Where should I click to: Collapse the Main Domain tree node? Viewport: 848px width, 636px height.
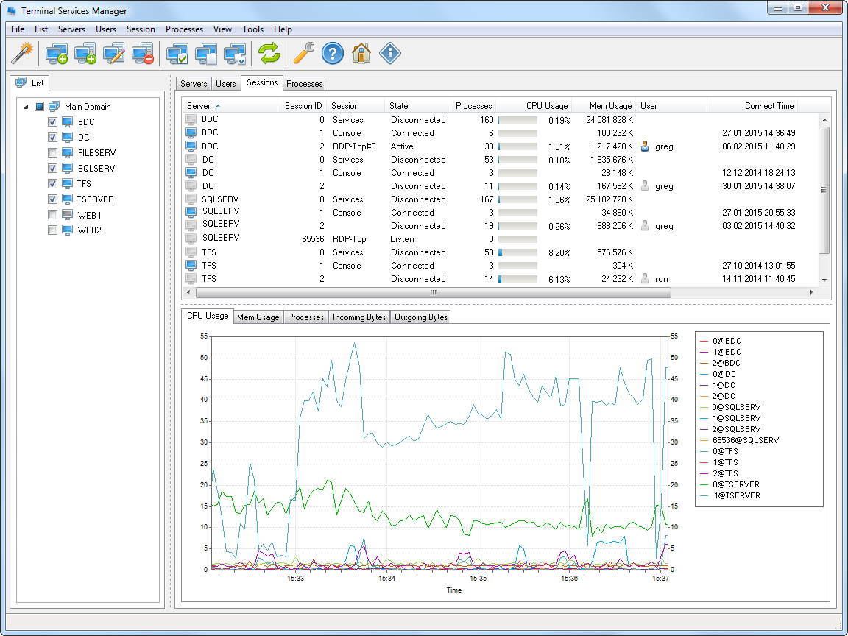coord(26,107)
